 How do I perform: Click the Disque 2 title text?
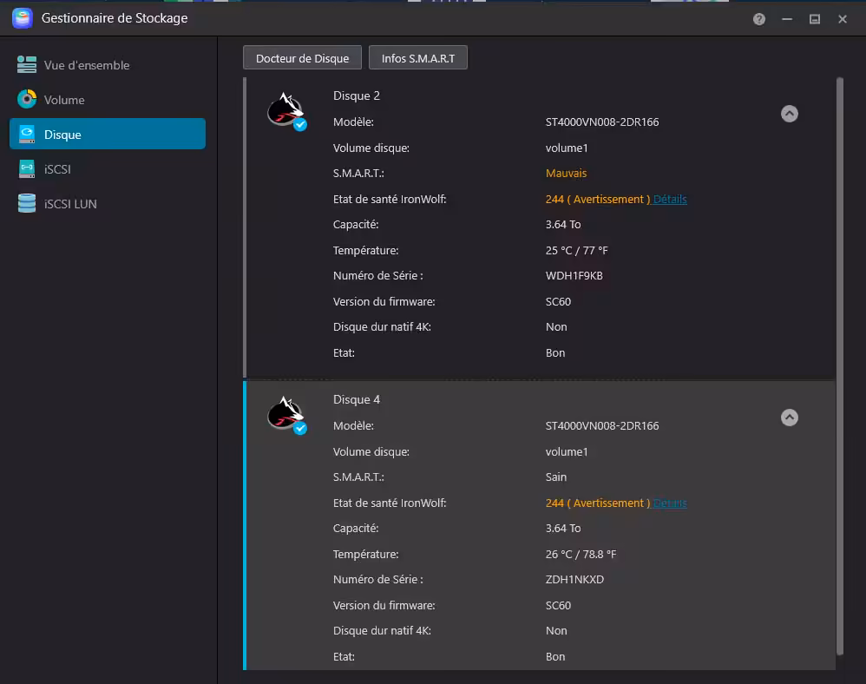click(357, 95)
